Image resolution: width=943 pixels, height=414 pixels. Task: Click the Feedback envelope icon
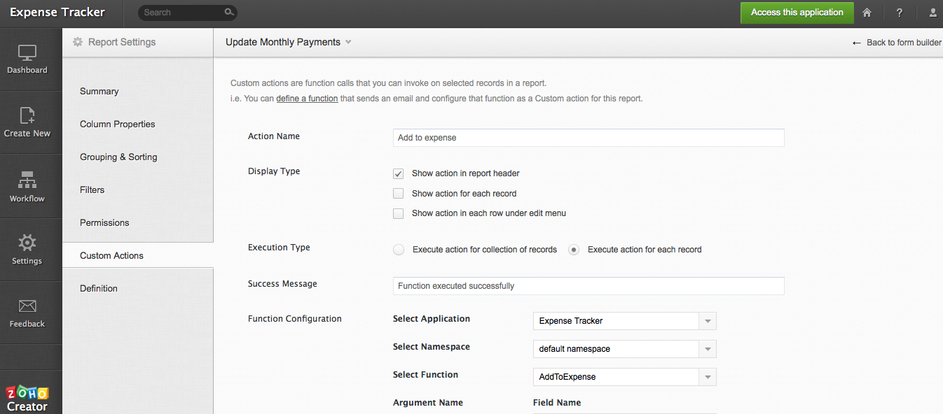[x=27, y=306]
